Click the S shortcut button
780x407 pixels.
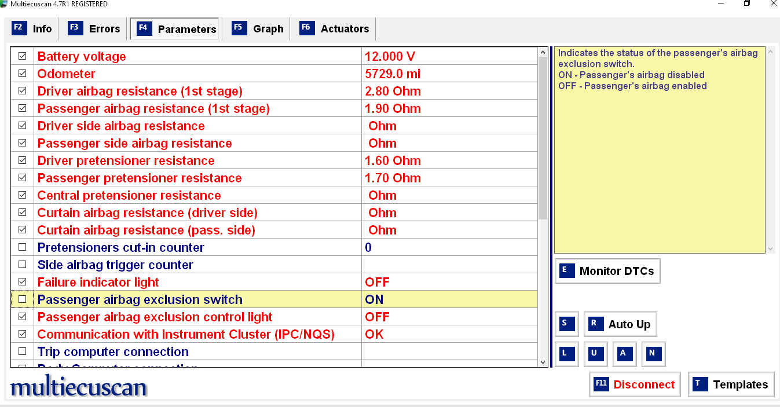[566, 324]
